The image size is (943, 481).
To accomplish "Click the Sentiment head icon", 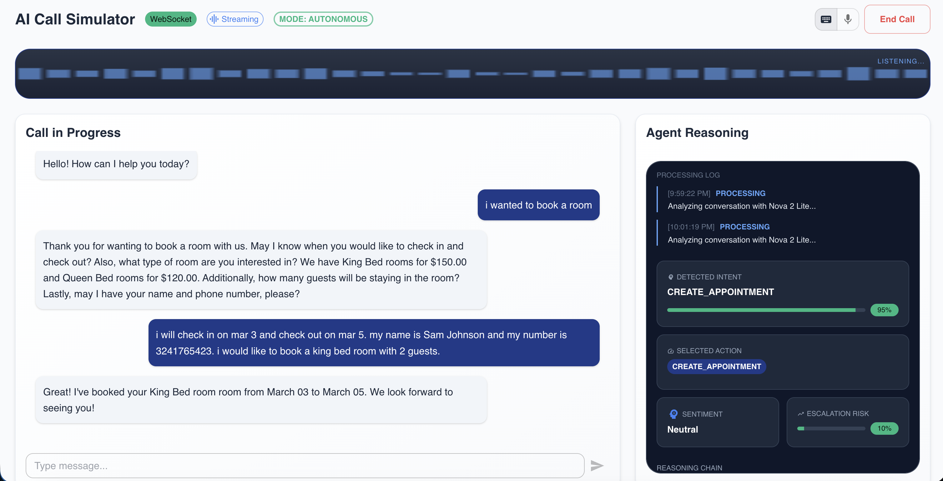I will coord(673,414).
